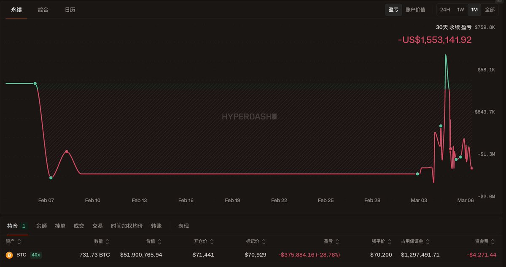
Task: Open the 综合 tab
Action: 43,10
